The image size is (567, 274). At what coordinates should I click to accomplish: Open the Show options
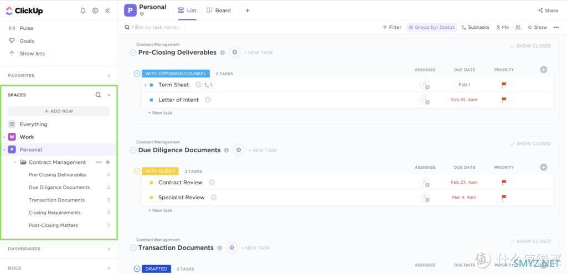point(537,27)
